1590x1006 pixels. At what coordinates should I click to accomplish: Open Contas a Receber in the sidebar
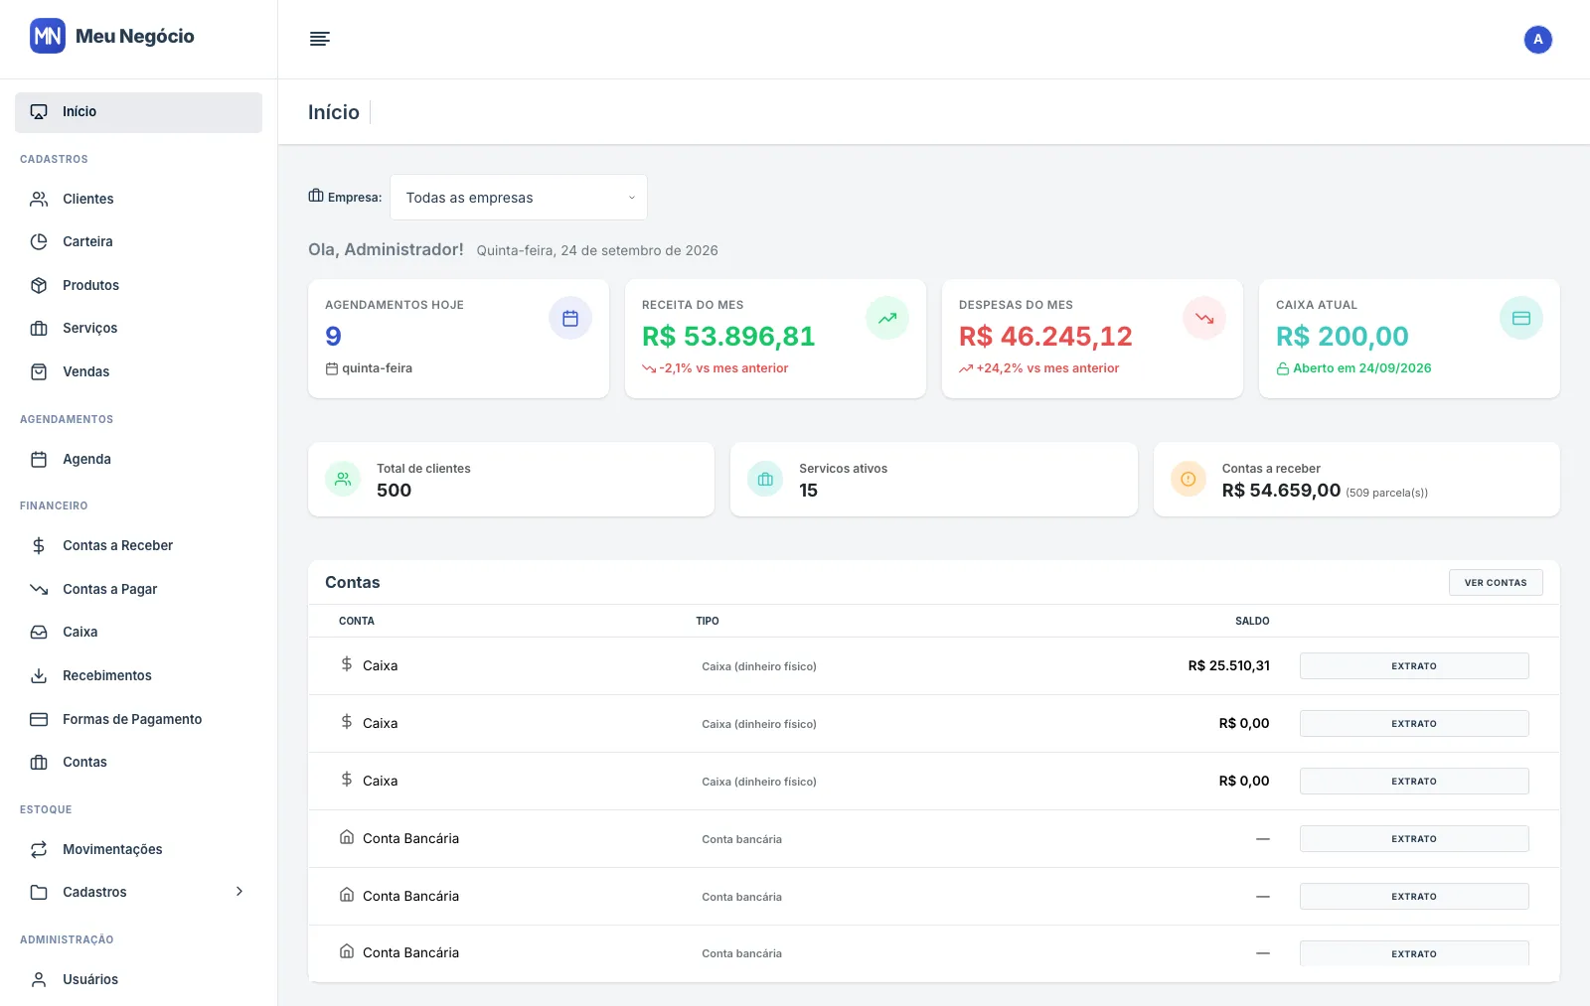[138, 545]
